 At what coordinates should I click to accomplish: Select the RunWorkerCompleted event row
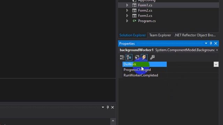(145, 75)
